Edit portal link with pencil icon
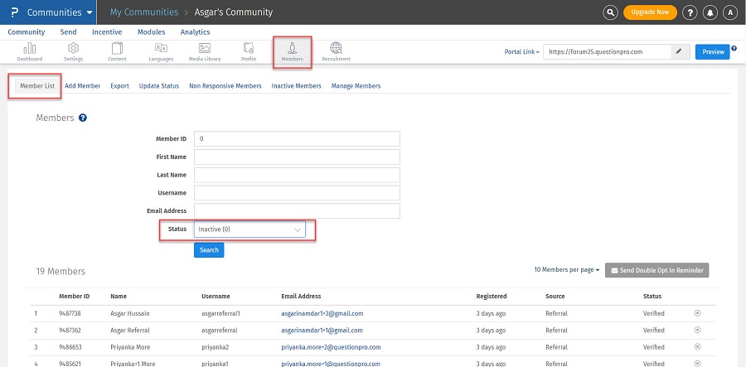 (x=680, y=51)
